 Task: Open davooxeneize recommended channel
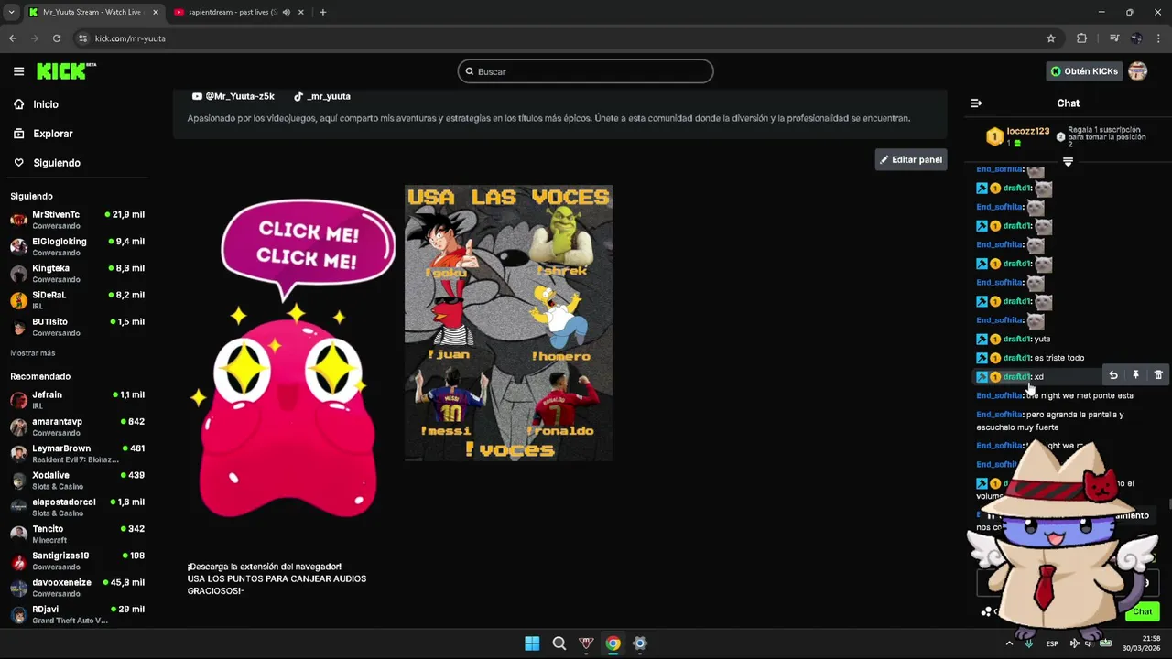pos(77,587)
